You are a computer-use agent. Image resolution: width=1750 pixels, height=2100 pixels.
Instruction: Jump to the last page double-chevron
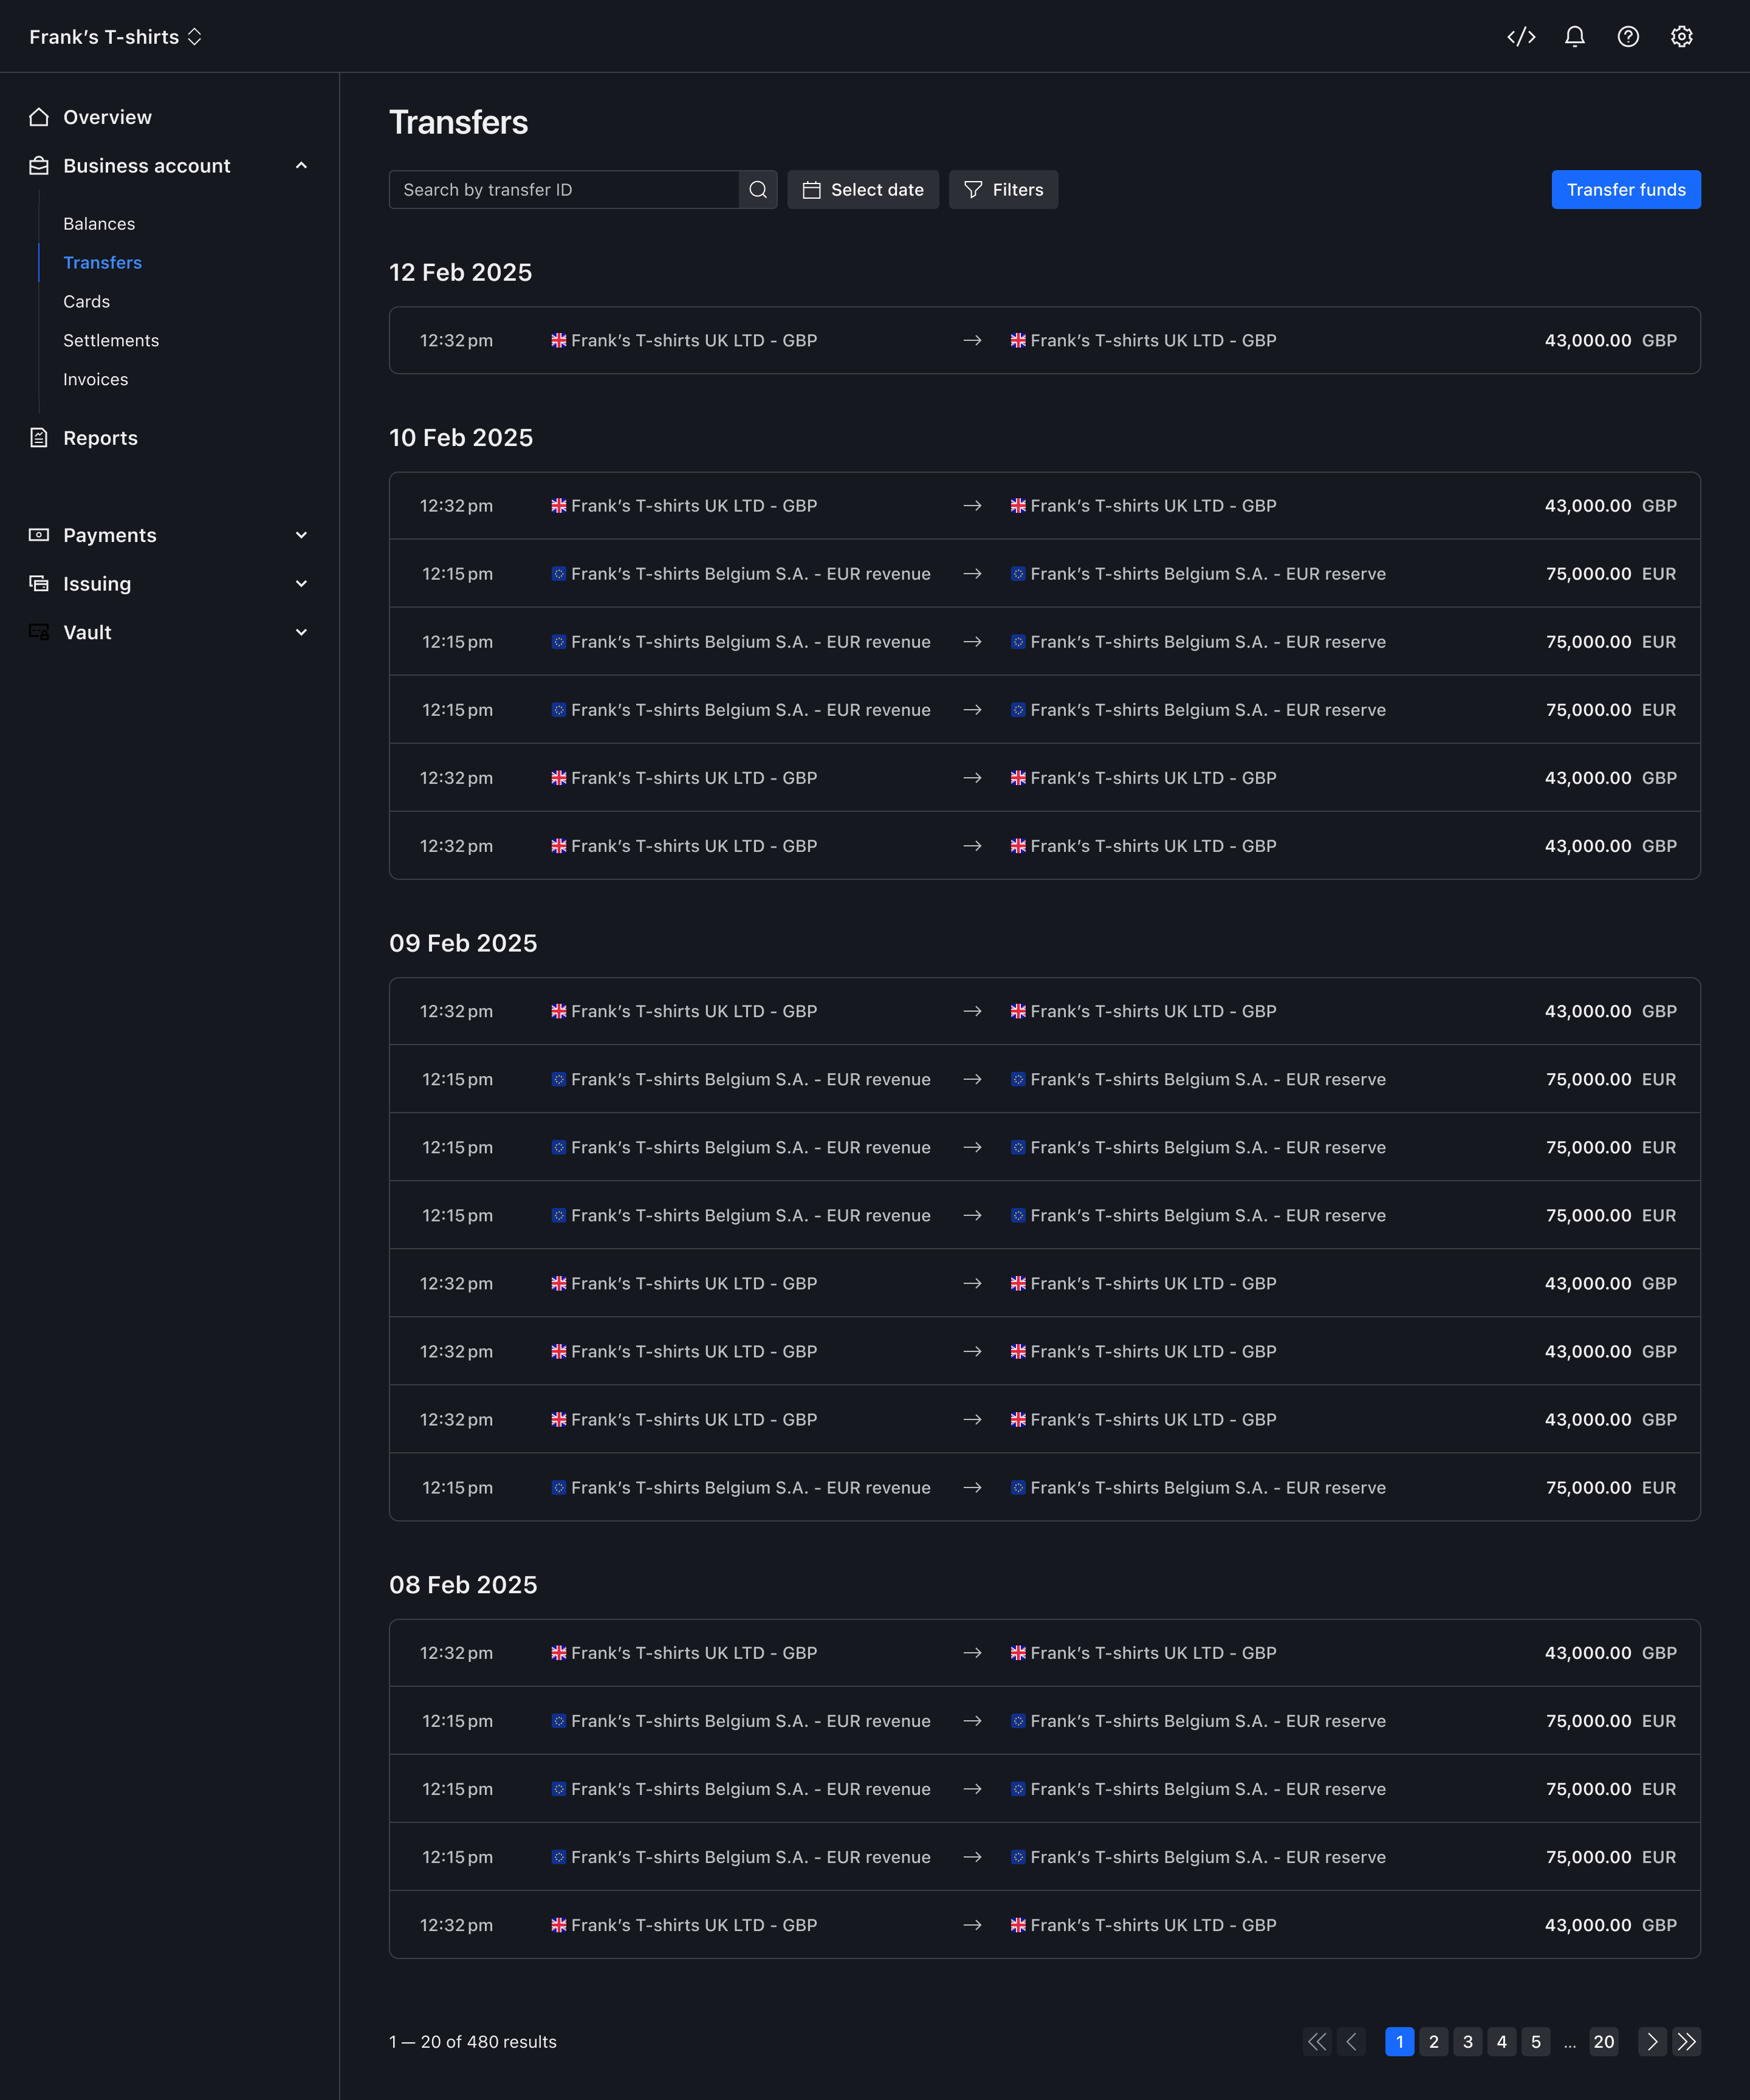tap(1687, 2041)
